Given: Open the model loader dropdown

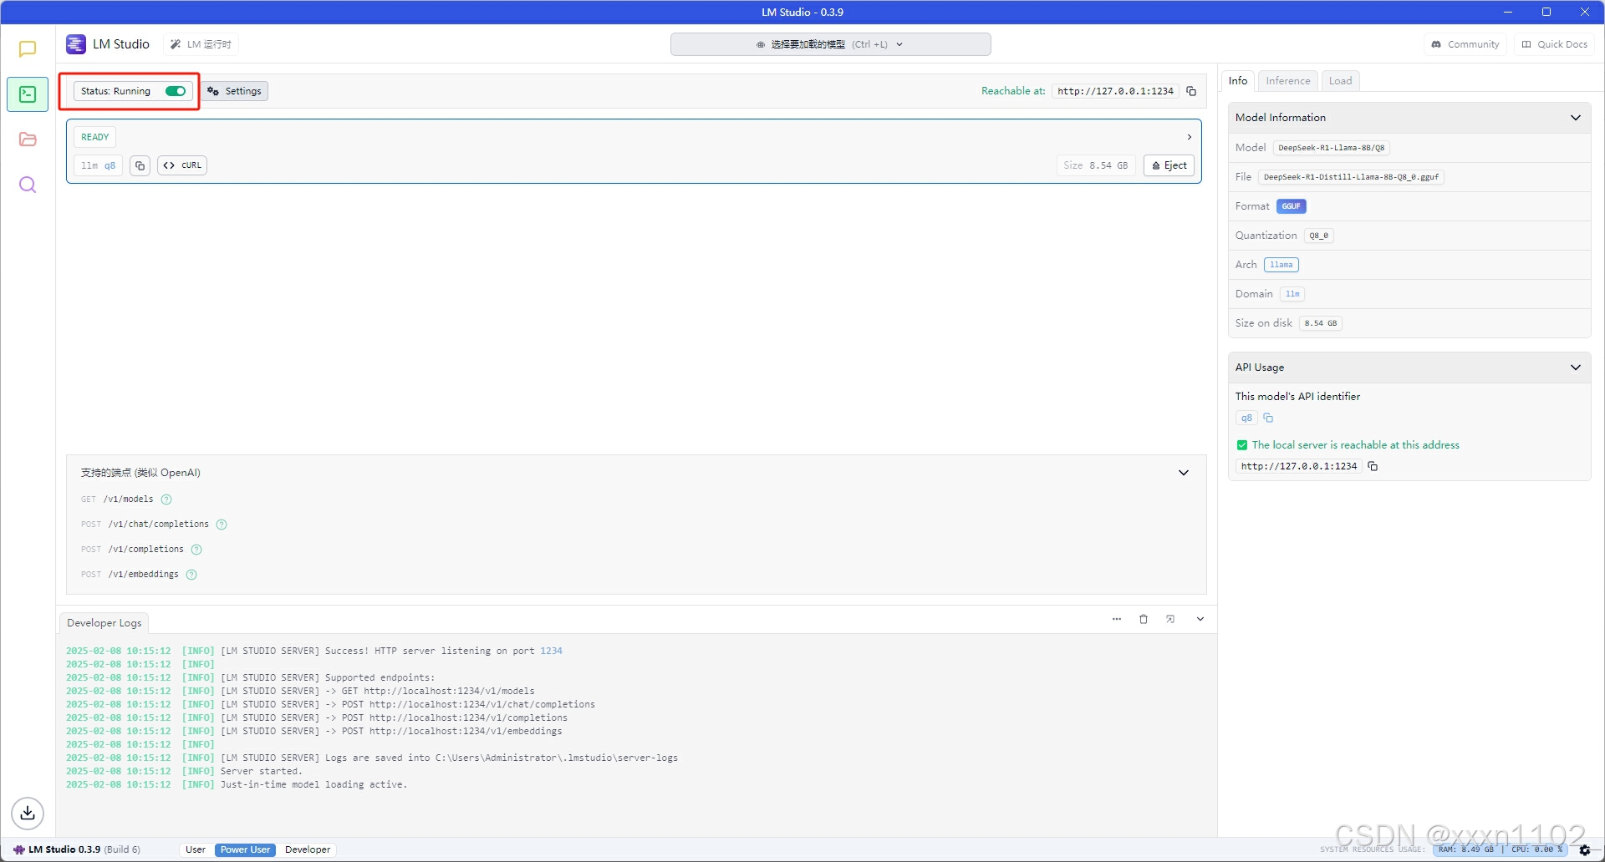Looking at the screenshot, I should point(830,44).
